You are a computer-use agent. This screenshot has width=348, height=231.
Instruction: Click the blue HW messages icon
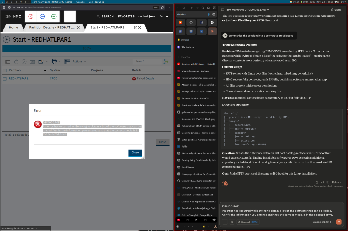click(x=42, y=16)
